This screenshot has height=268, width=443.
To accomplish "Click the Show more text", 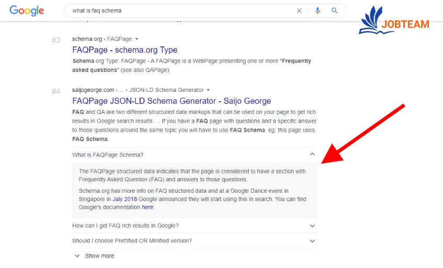I will (x=99, y=256).
